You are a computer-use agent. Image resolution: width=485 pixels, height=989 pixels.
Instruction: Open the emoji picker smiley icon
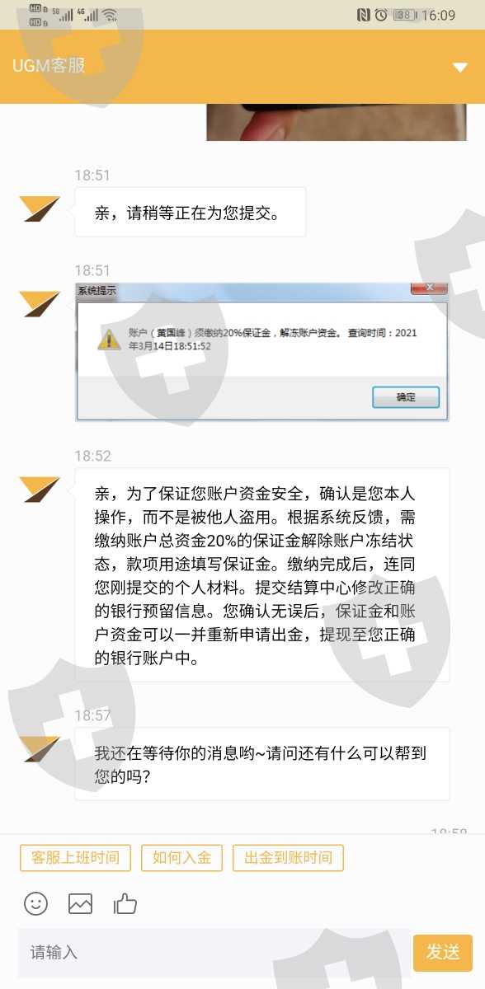point(35,904)
